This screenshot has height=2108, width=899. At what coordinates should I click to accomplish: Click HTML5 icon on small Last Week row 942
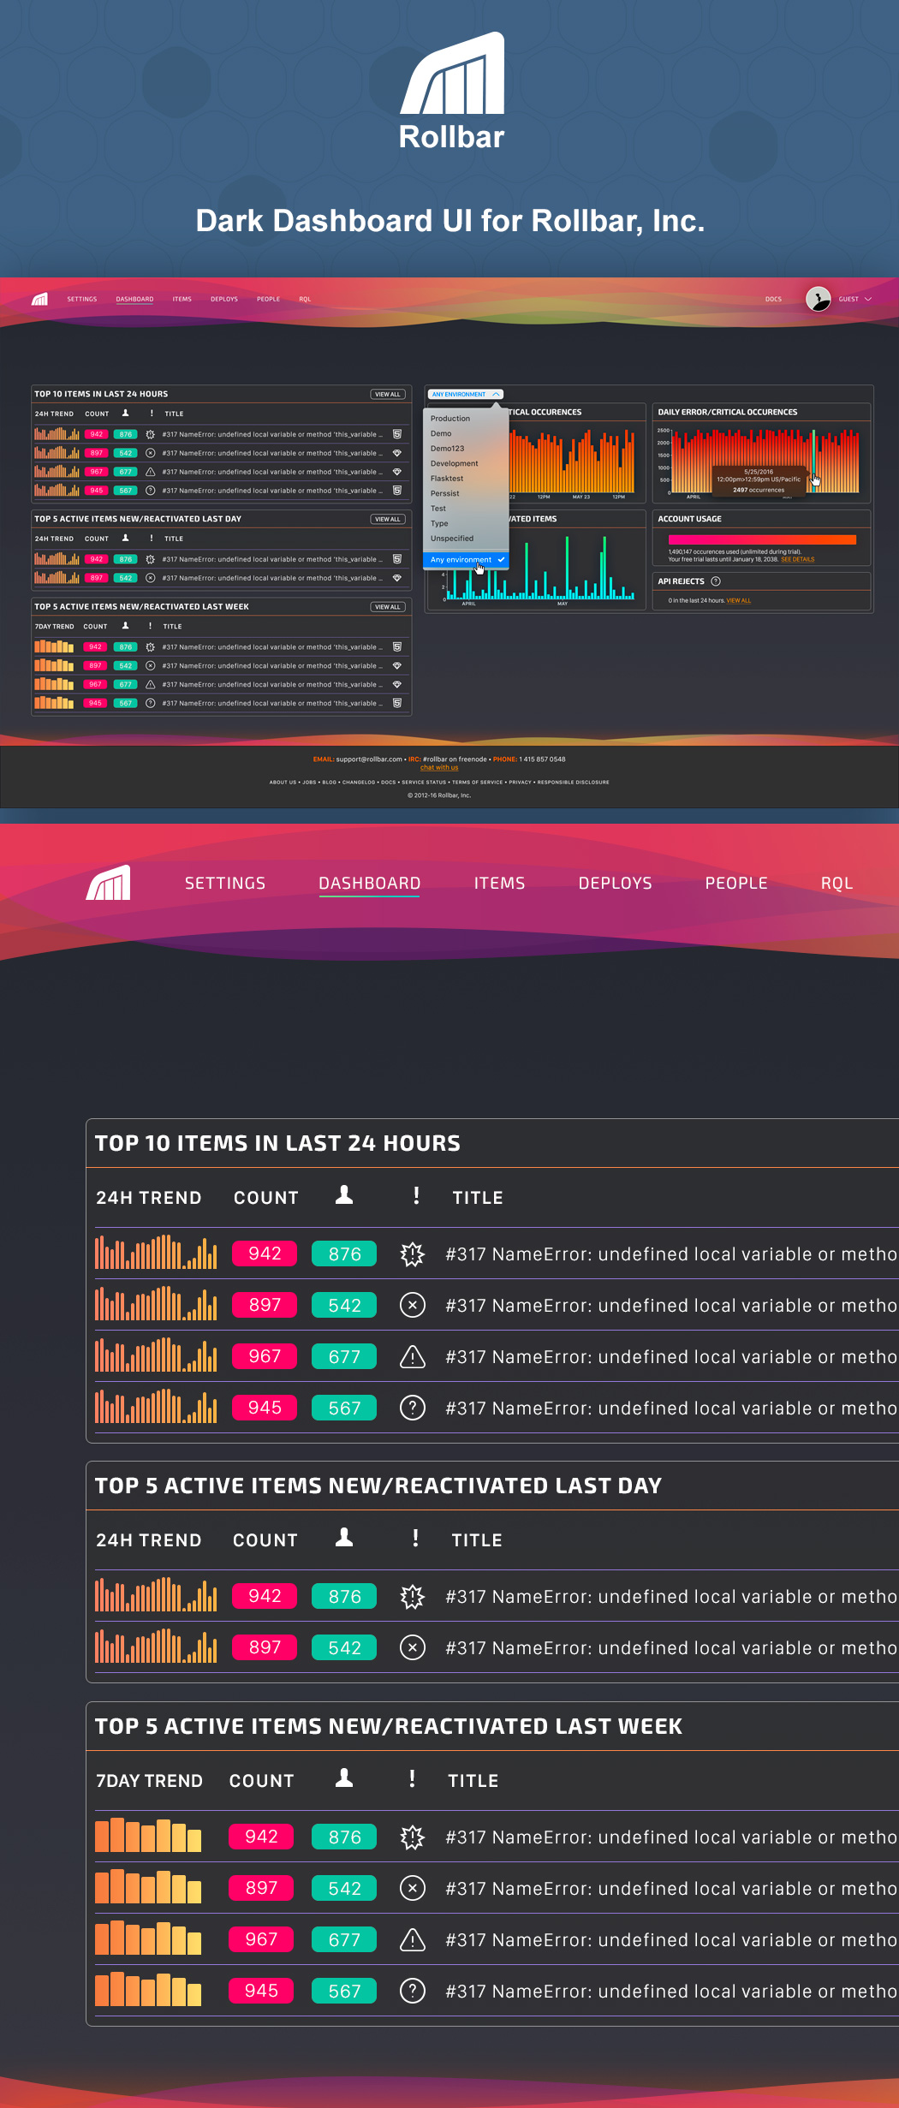point(397,647)
